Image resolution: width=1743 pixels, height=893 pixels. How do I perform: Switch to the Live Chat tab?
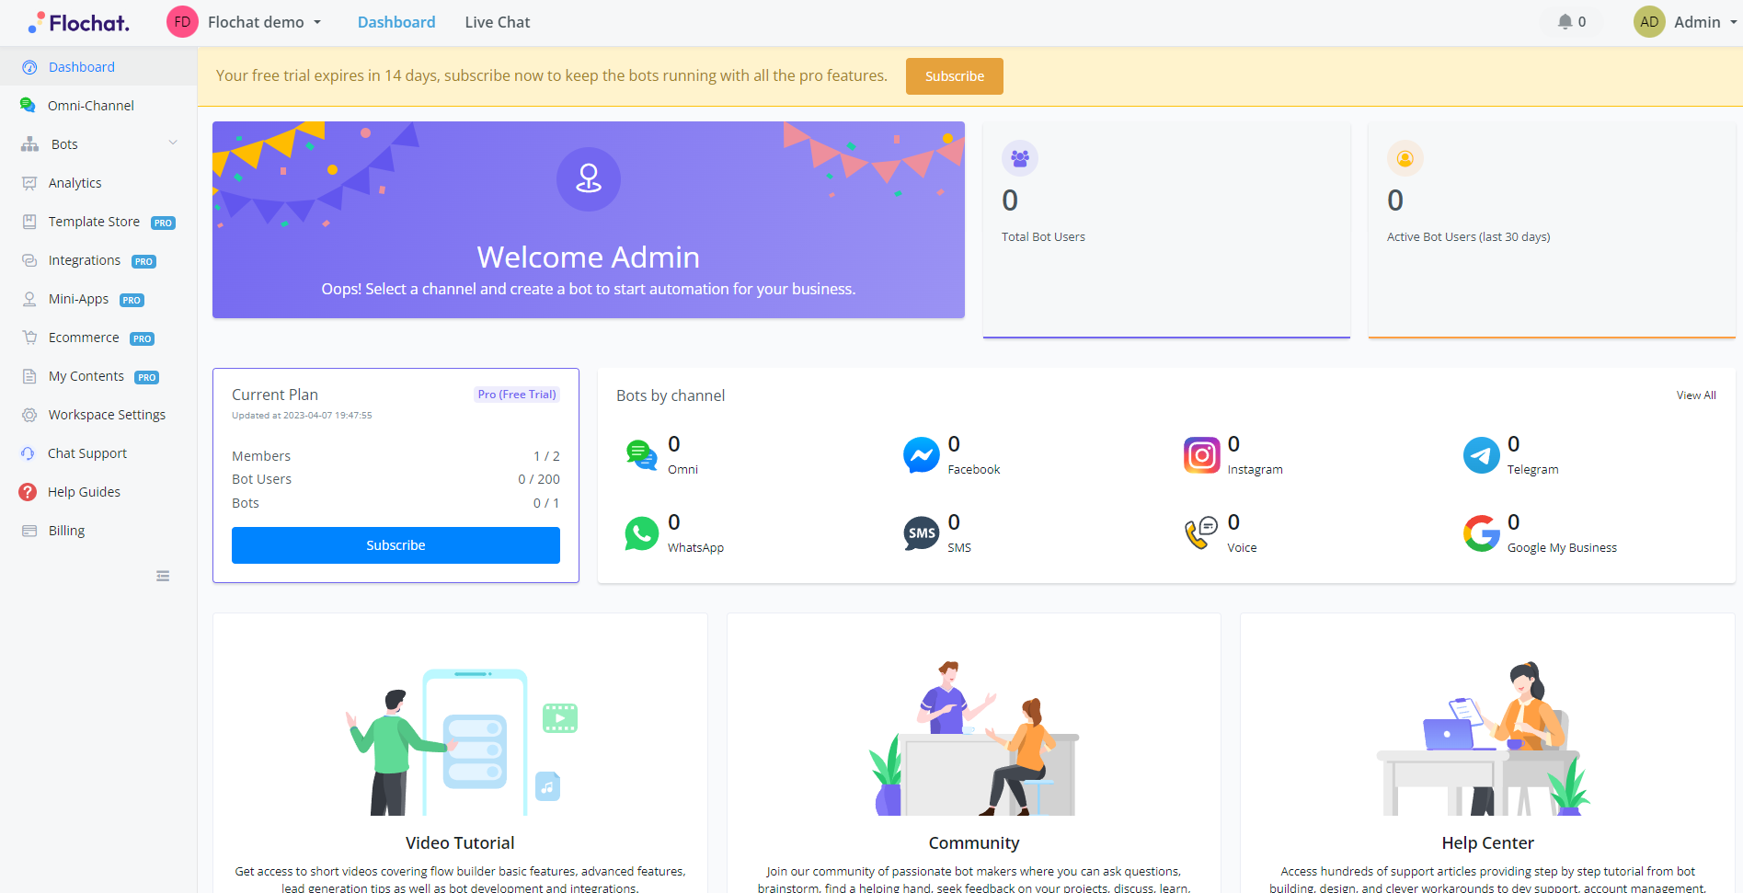[x=497, y=22]
